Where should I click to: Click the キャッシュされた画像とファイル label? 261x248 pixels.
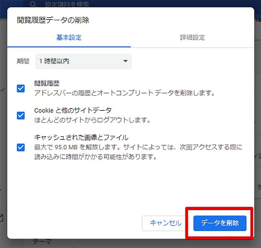tap(81, 138)
